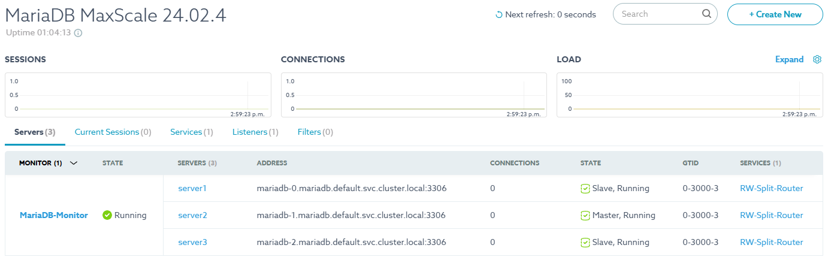Image resolution: width=831 pixels, height=257 pixels.
Task: Focus the Search input field
Action: coord(658,14)
